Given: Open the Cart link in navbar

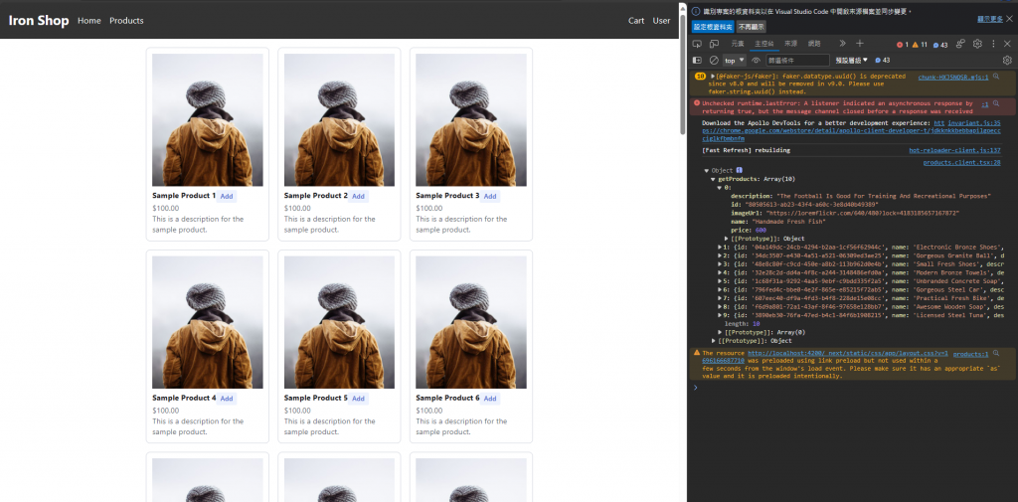Looking at the screenshot, I should point(636,20).
